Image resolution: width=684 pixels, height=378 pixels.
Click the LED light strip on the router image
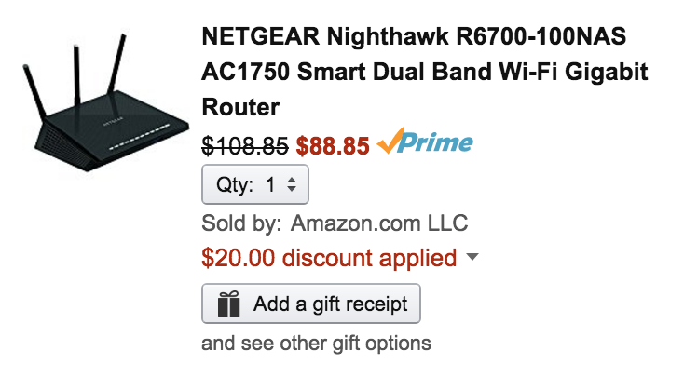139,137
